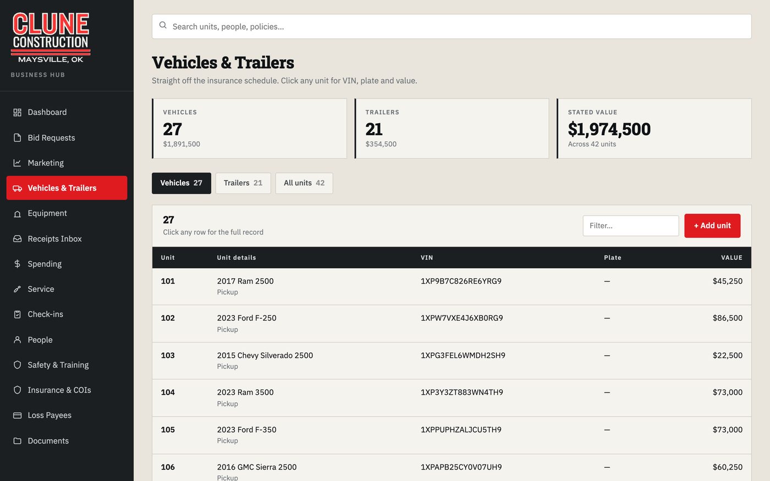Click the search magnifier icon
Viewport: 770px width, 481px height.
tap(163, 25)
